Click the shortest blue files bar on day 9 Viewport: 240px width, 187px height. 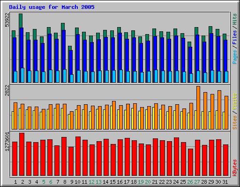[71, 62]
